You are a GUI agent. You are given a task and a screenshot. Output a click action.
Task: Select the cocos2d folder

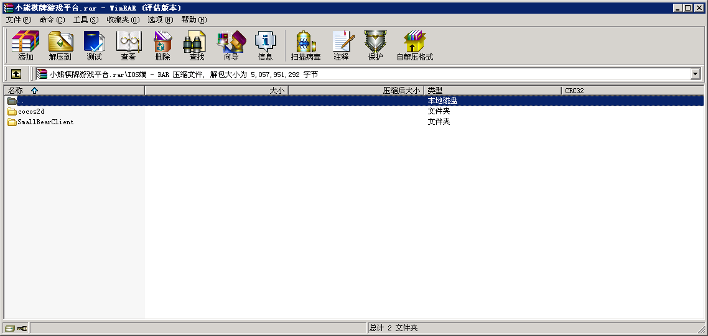click(31, 112)
